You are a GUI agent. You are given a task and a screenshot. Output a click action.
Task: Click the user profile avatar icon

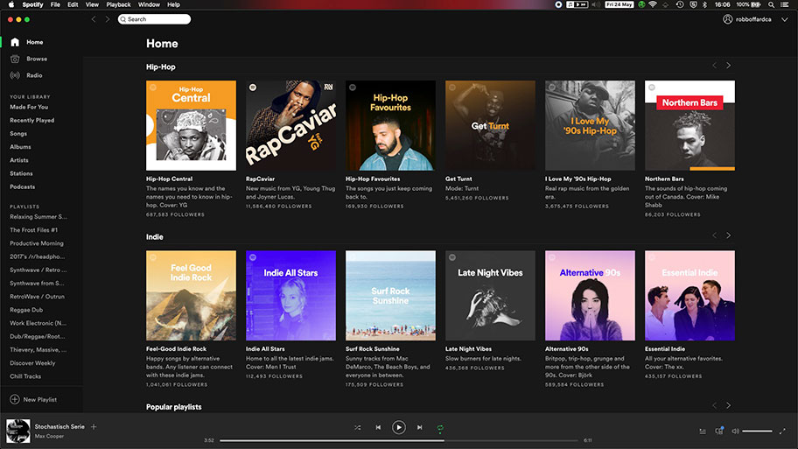(x=728, y=19)
